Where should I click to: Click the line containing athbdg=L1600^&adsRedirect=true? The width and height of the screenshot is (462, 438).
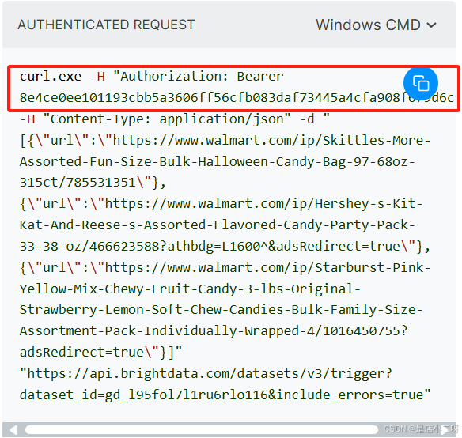pyautogui.click(x=225, y=246)
